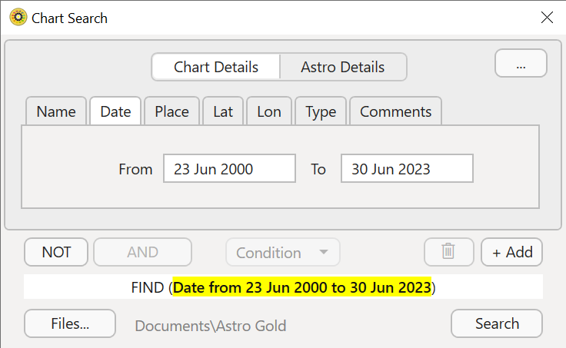Click the Search button
566x348 pixels.
click(497, 323)
